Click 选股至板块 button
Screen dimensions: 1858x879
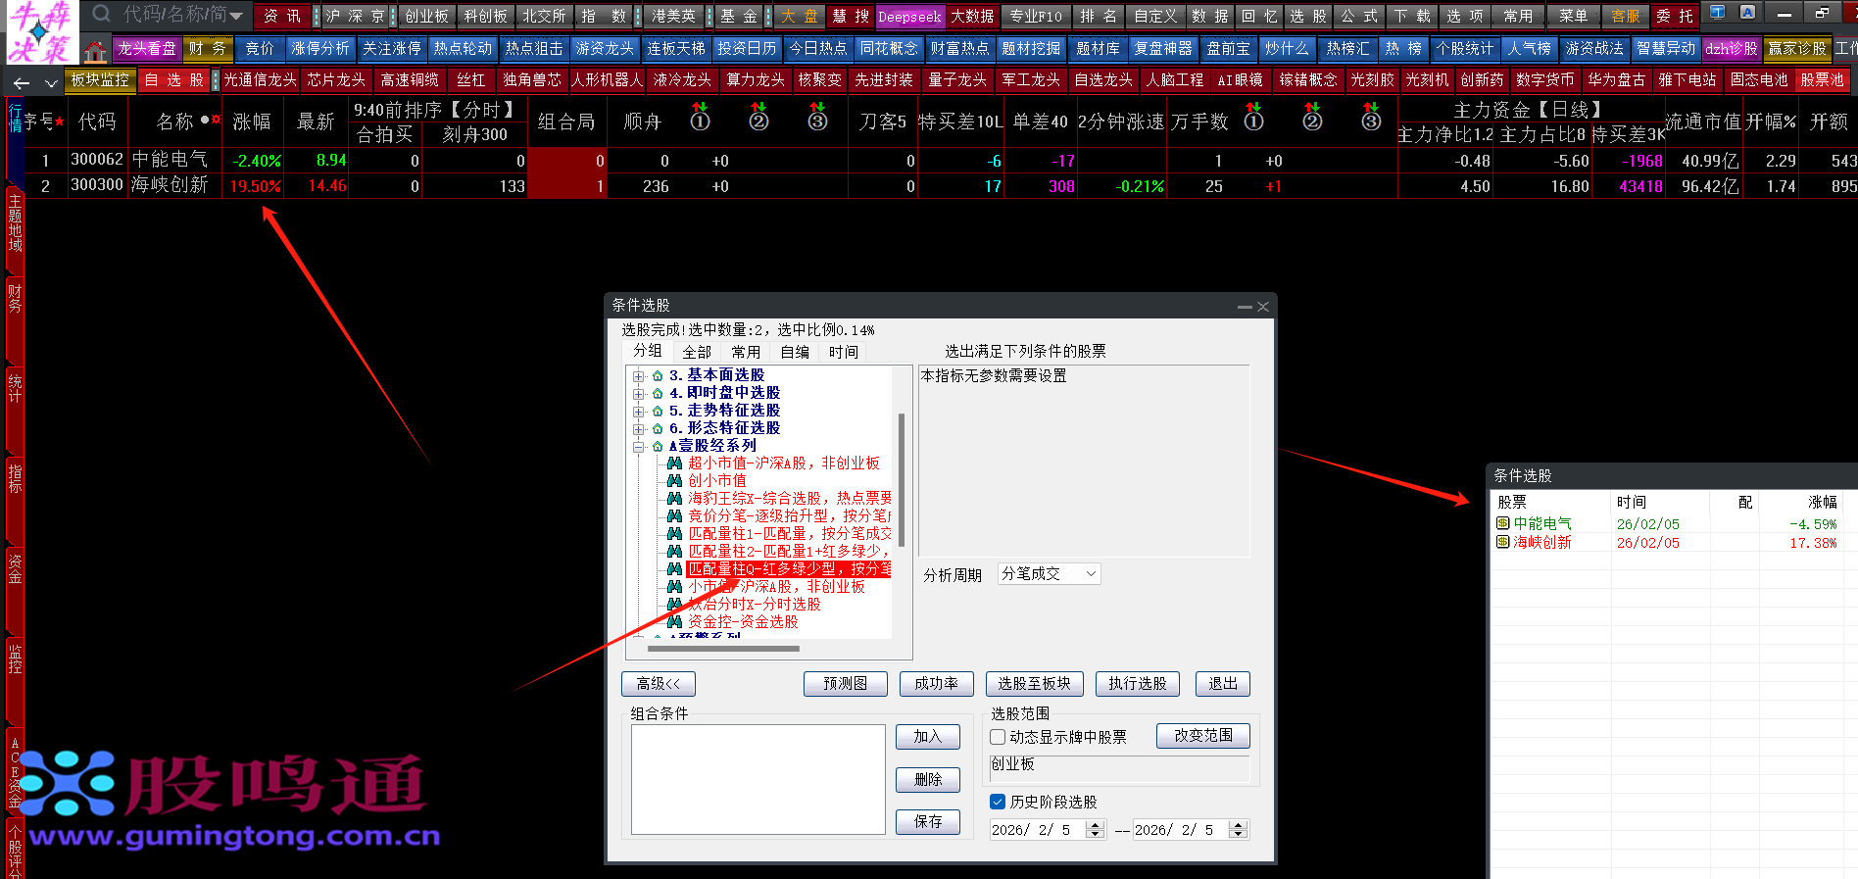(1034, 684)
